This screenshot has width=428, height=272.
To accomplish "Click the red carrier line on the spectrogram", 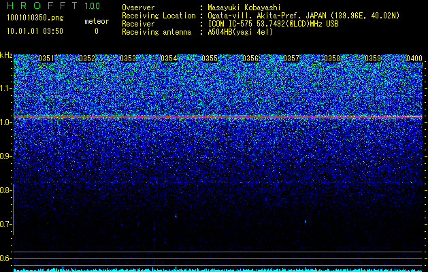I will coord(218,117).
